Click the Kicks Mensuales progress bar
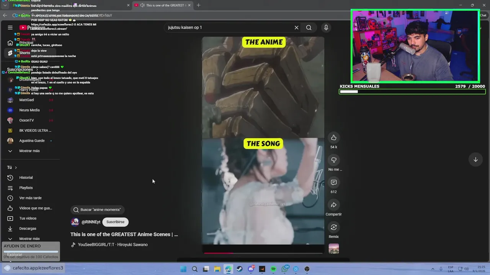 (412, 92)
